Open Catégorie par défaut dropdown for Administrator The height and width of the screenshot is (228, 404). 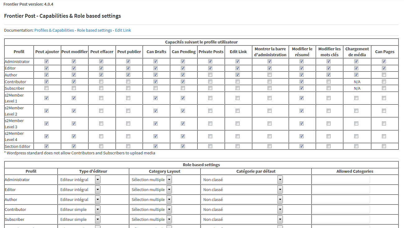242,180
